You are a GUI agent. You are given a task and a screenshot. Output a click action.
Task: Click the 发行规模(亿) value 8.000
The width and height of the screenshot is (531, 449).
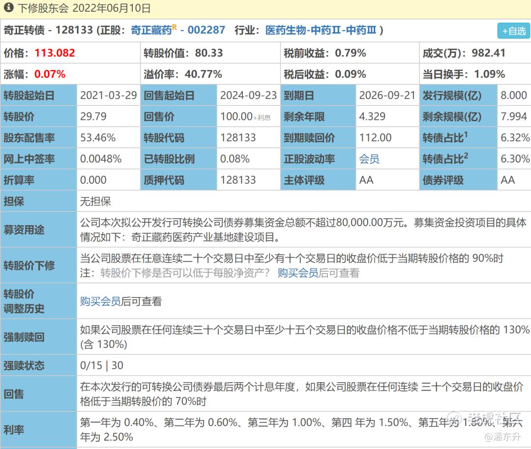pos(514,95)
